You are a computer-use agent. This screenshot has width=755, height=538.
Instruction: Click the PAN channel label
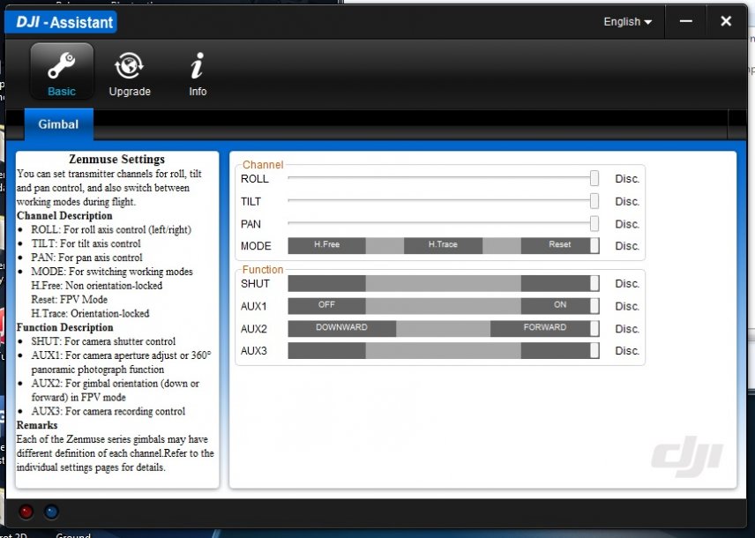pyautogui.click(x=250, y=224)
